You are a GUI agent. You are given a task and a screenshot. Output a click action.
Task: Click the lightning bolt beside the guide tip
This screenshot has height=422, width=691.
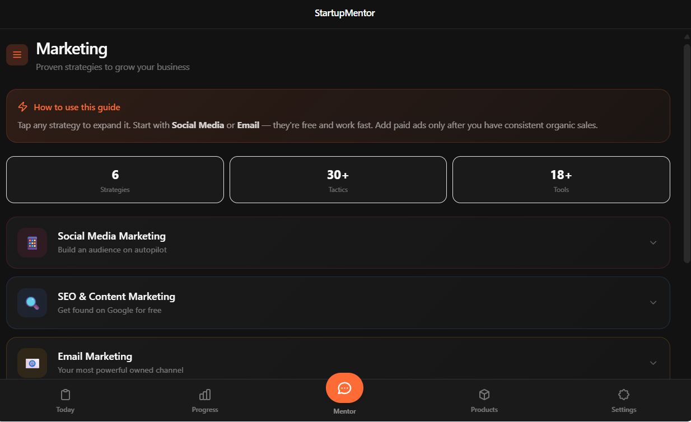(22, 106)
